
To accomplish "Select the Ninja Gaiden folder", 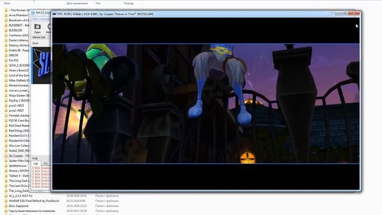I will point(19,96).
